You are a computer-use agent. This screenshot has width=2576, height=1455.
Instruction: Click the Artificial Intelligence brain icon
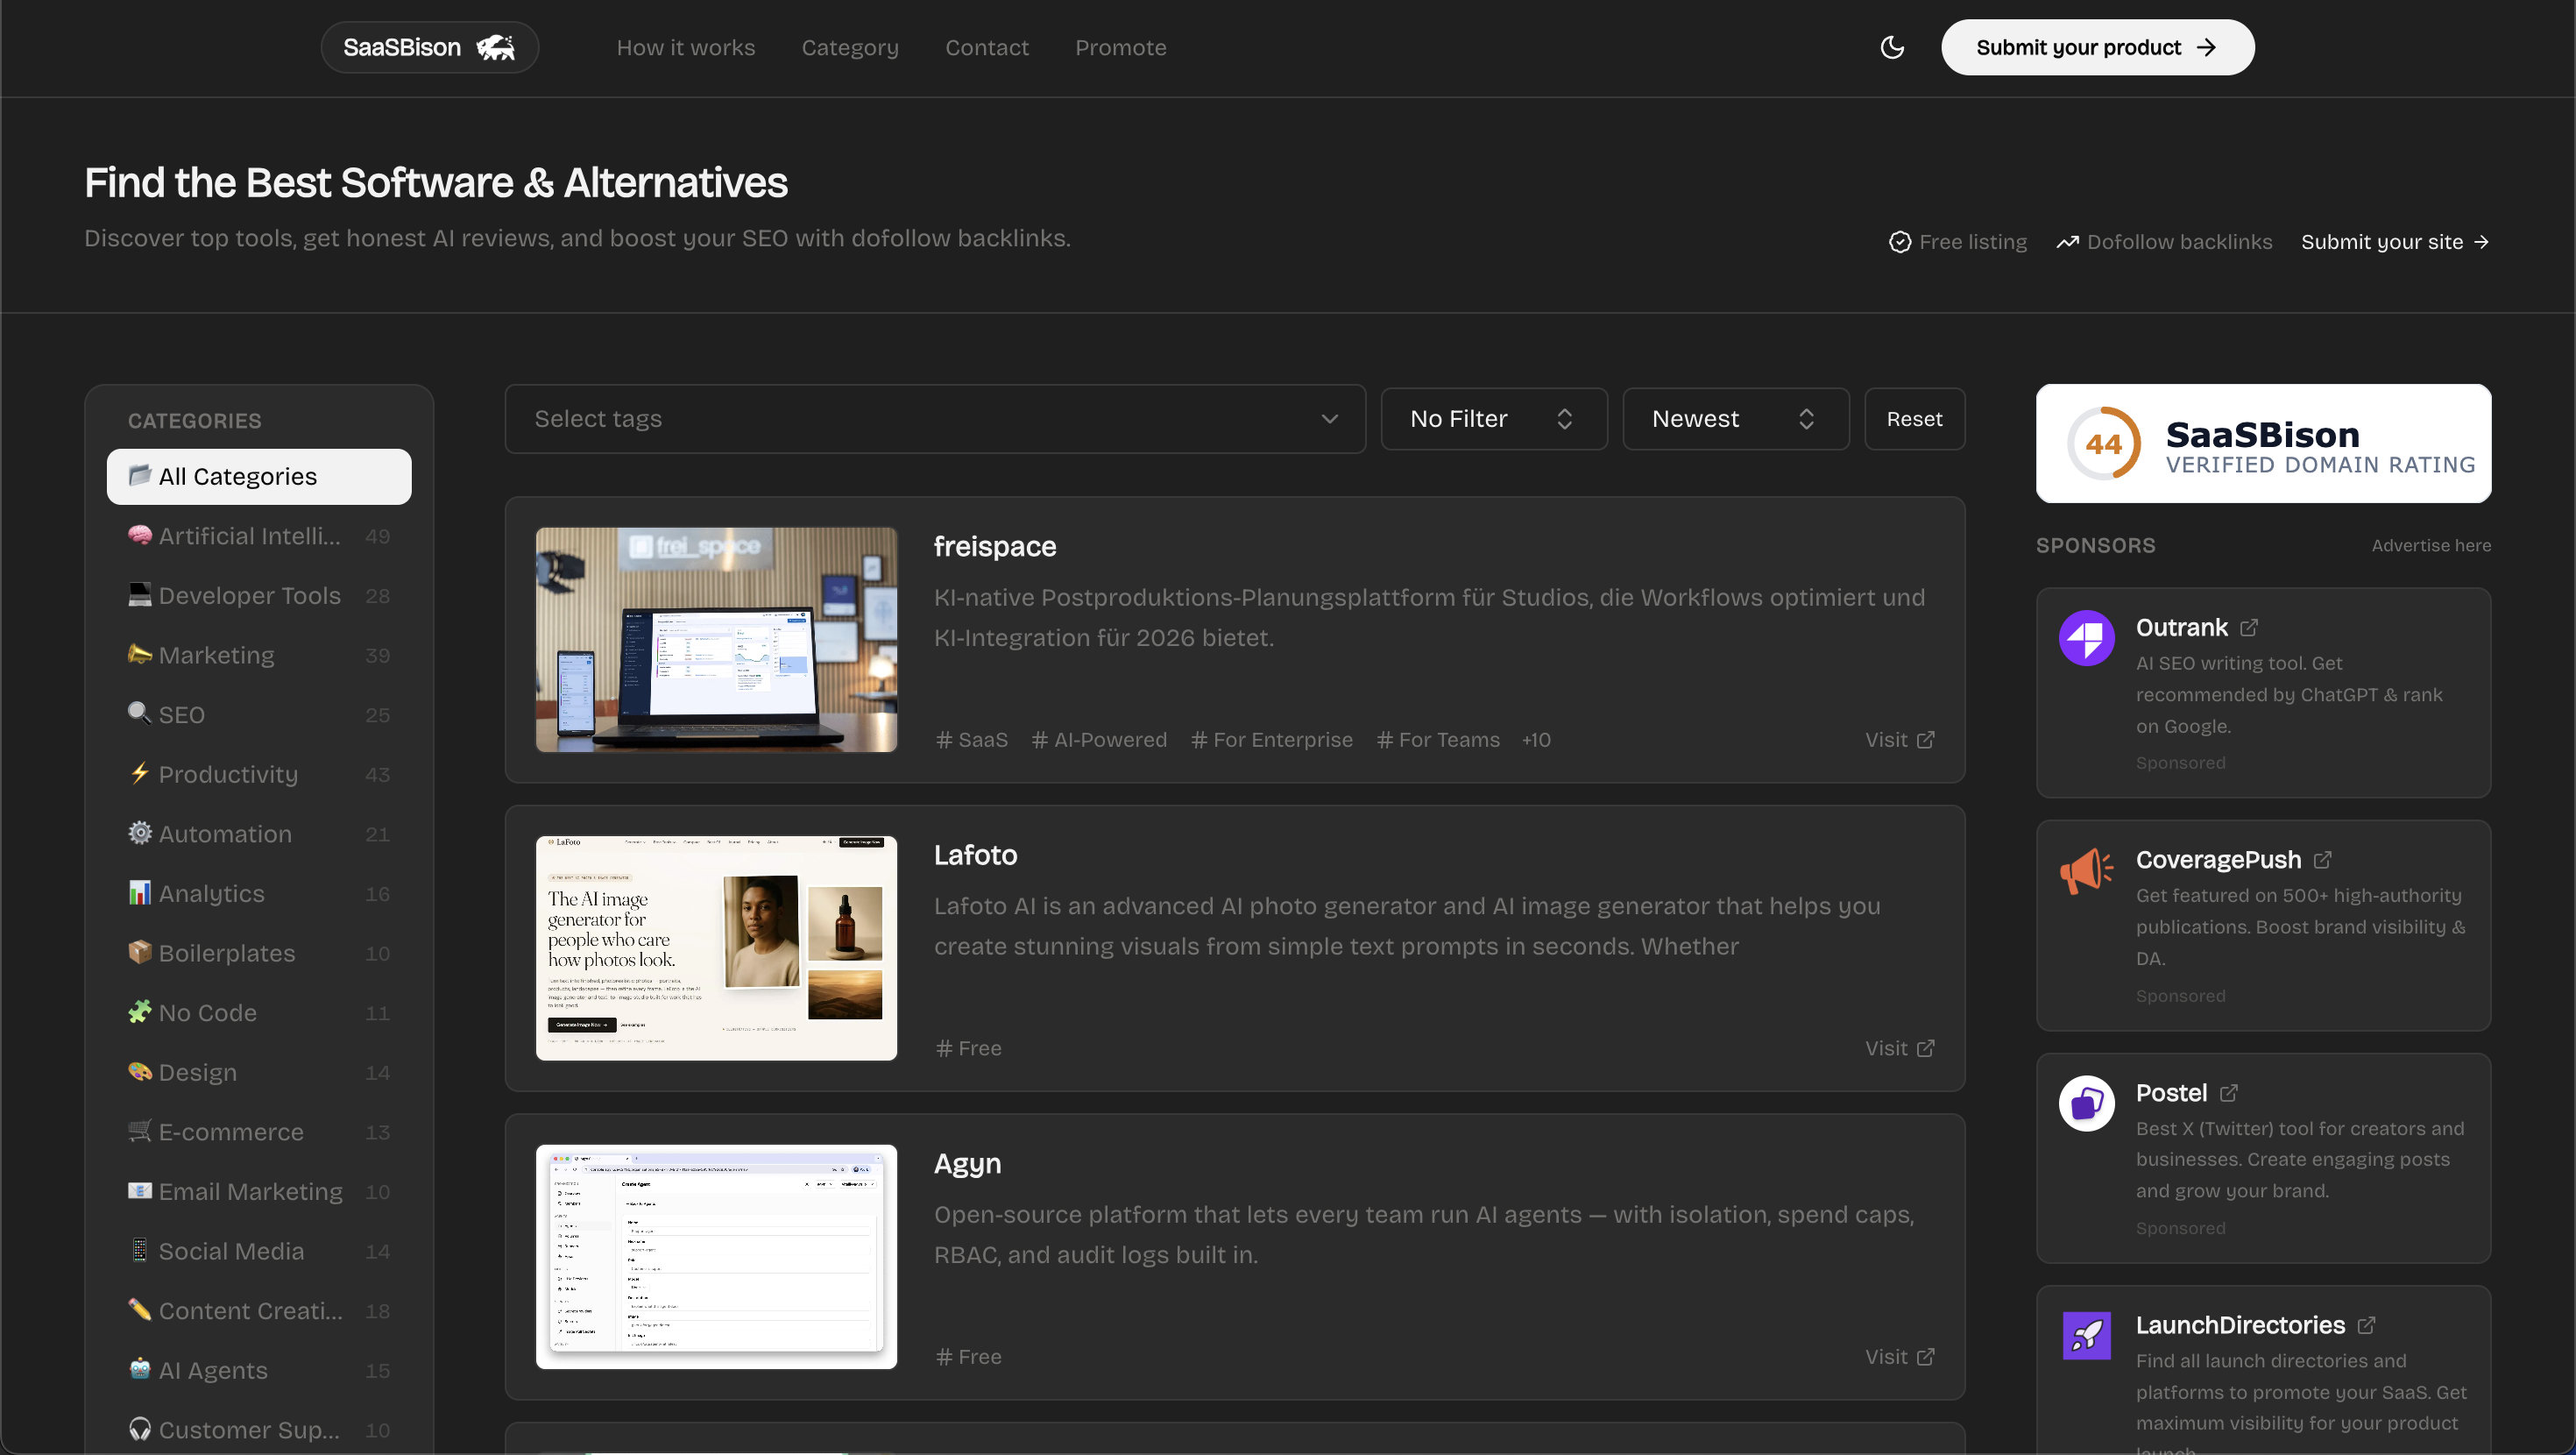coord(140,536)
